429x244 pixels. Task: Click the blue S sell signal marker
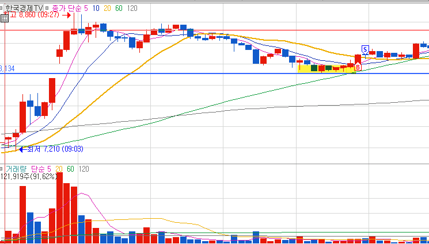(365, 50)
